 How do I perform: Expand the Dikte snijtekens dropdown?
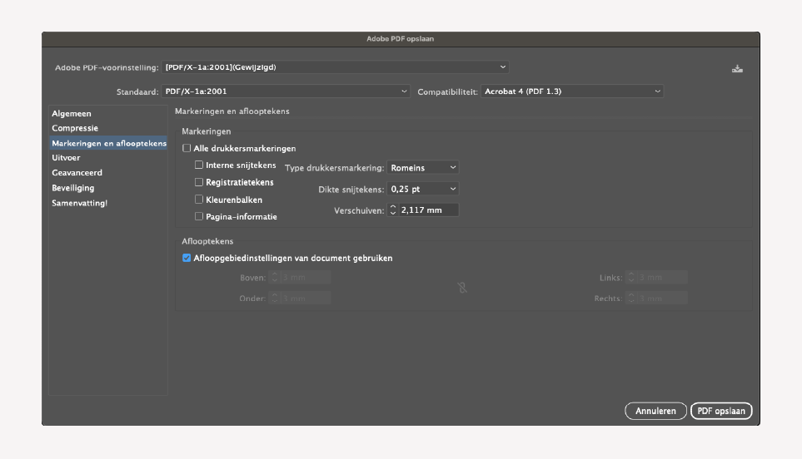[x=423, y=190]
